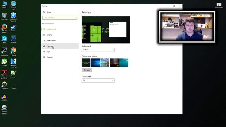Click the Browse button
Viewport: 226px width, 127px height.
pyautogui.click(x=87, y=70)
